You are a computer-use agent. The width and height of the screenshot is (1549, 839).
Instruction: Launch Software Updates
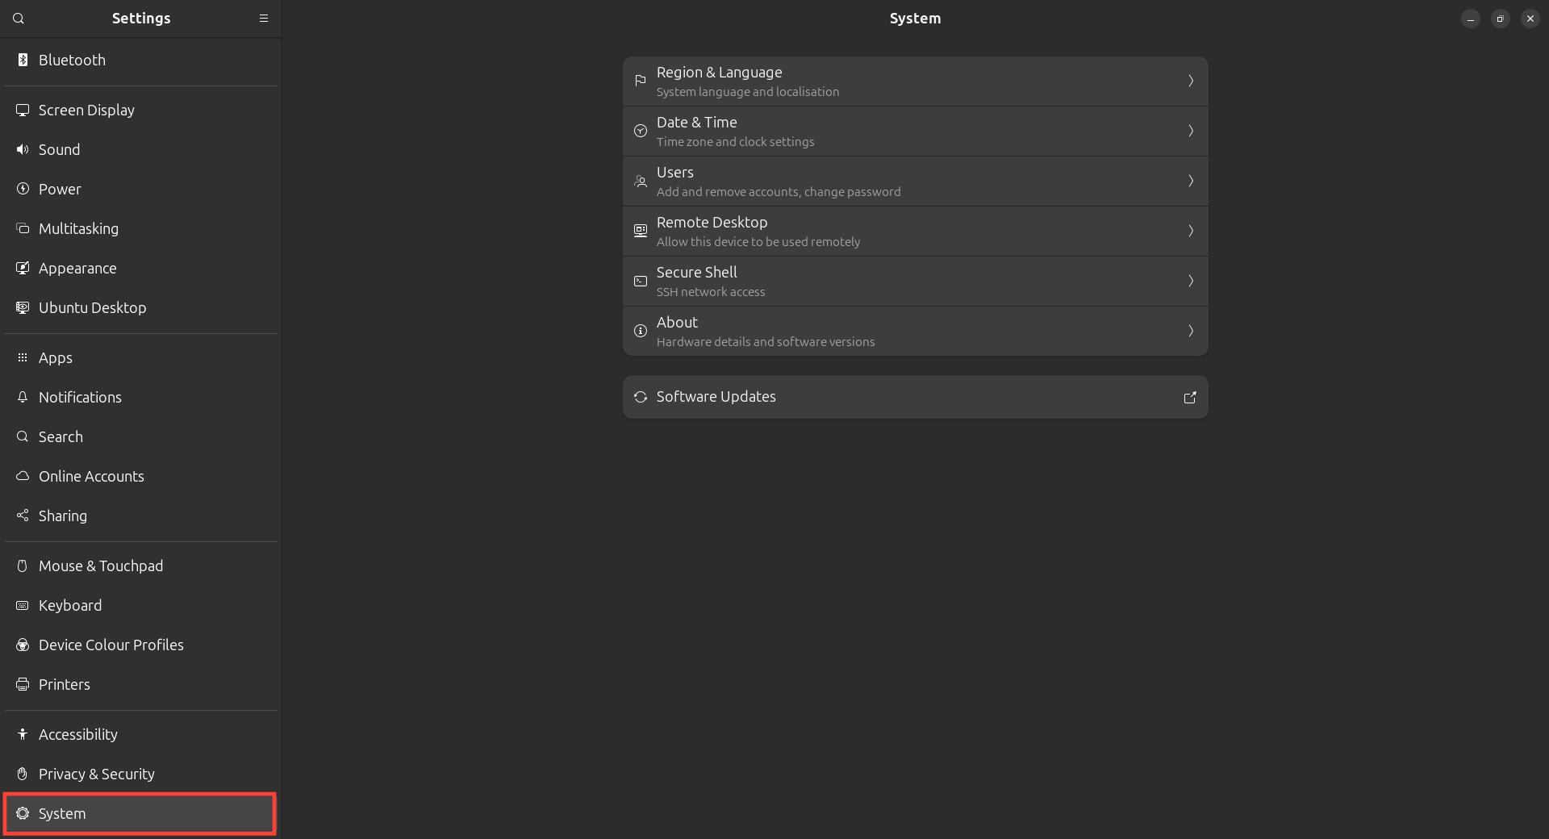(x=915, y=397)
